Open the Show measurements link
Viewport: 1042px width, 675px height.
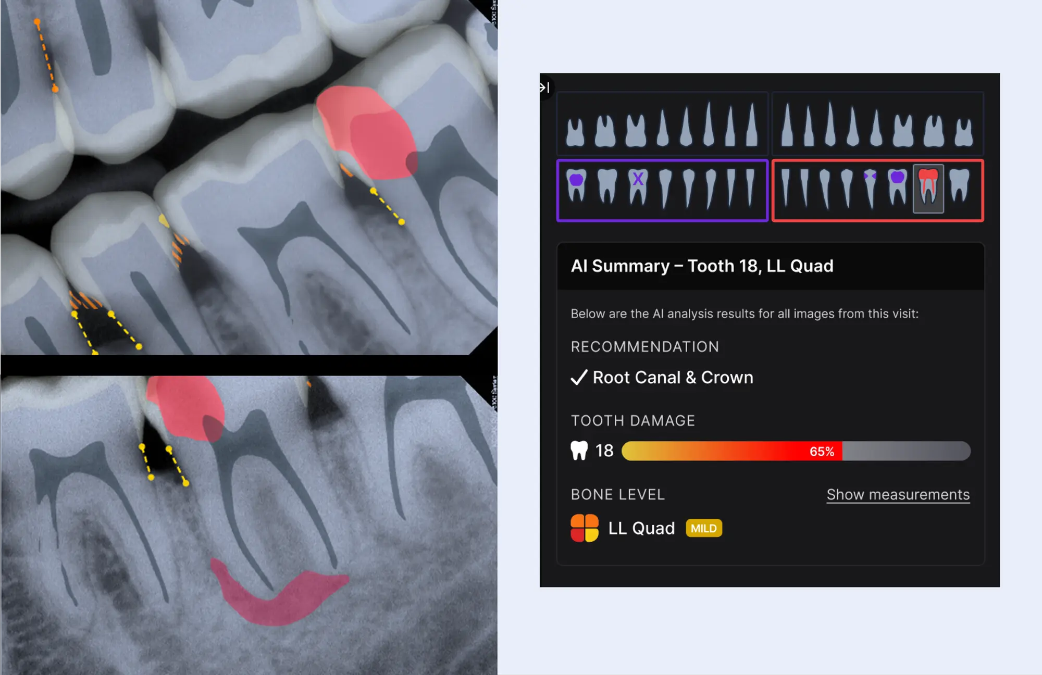898,494
